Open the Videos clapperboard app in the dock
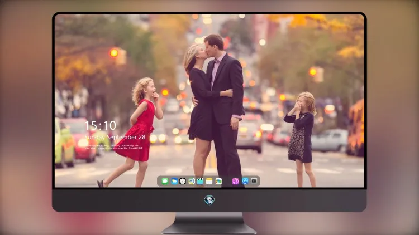Screen dimensions: 419x235 tap(200, 181)
